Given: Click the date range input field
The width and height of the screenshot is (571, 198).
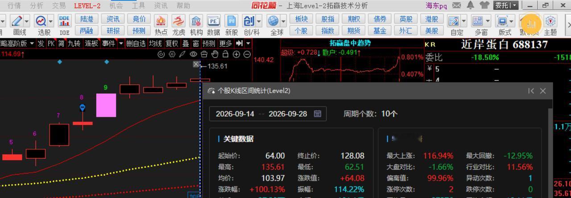Looking at the screenshot, I should (x=268, y=114).
